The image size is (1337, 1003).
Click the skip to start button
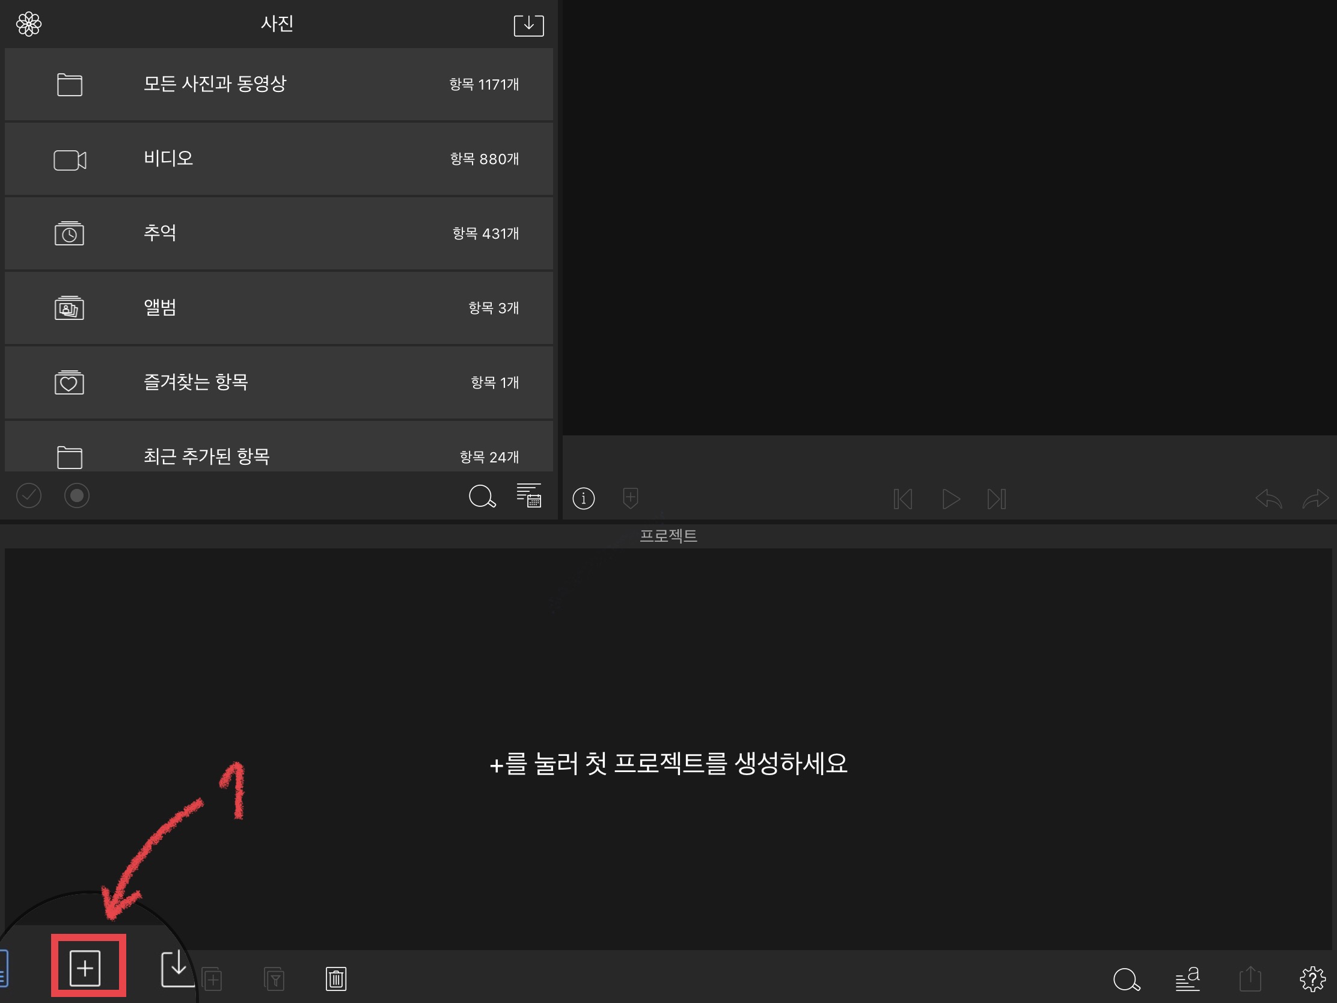(x=902, y=499)
